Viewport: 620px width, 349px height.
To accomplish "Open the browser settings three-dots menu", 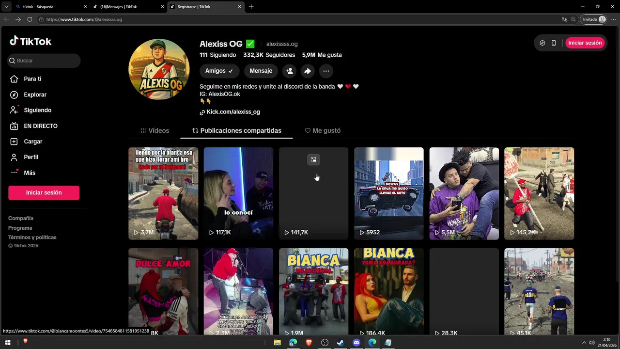I will [613, 19].
